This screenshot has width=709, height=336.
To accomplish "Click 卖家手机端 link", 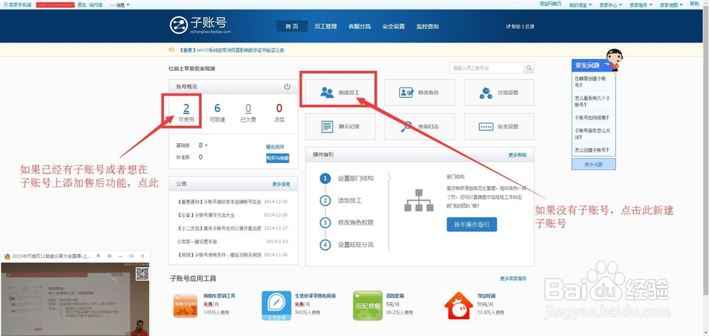I will tap(17, 5).
